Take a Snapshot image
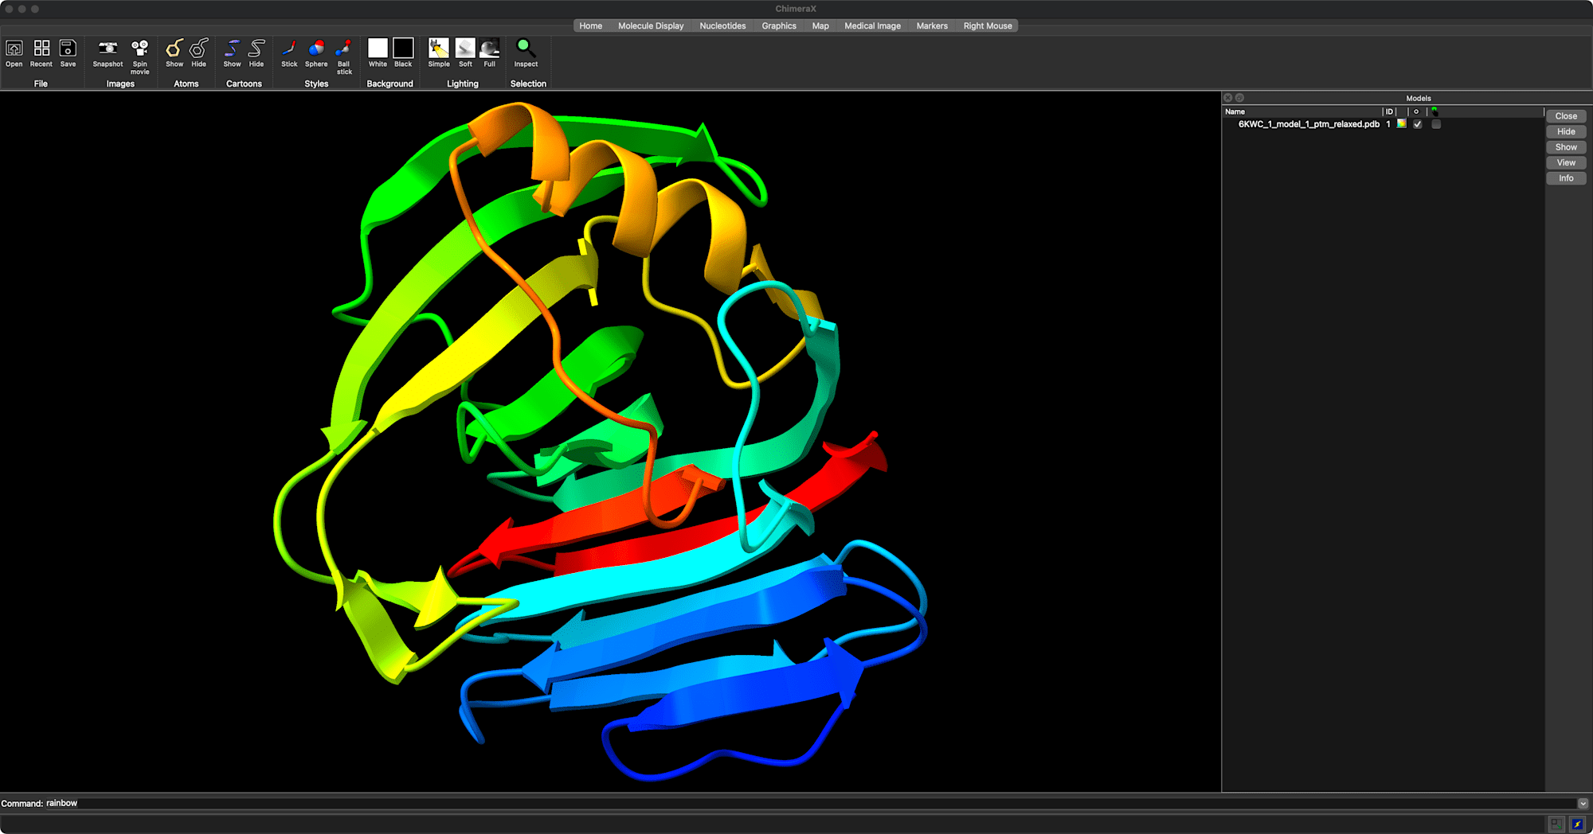 (x=108, y=49)
